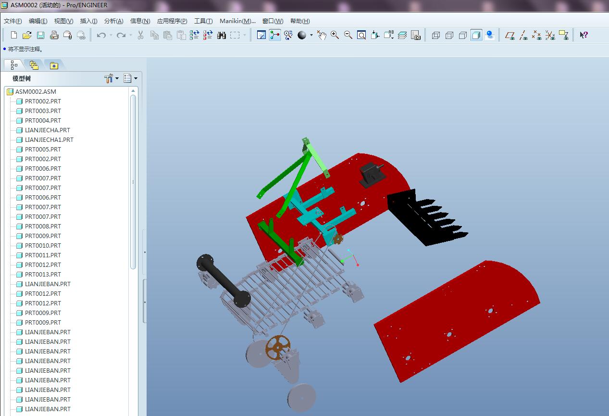
Task: Open the 插入(I) menu
Action: pyautogui.click(x=88, y=21)
